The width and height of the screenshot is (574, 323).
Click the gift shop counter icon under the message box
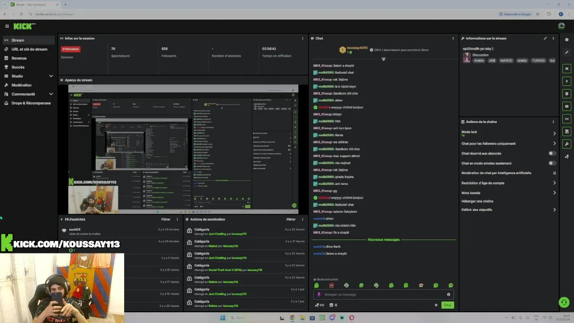pyautogui.click(x=333, y=305)
